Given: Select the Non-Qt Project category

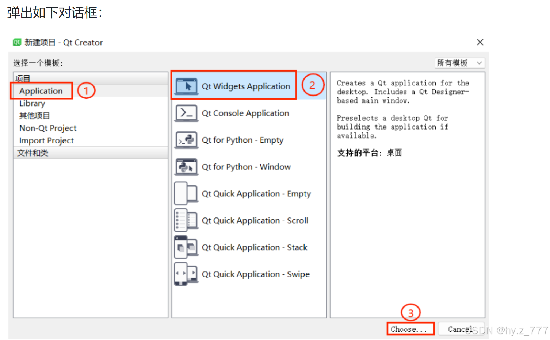Looking at the screenshot, I should point(48,128).
